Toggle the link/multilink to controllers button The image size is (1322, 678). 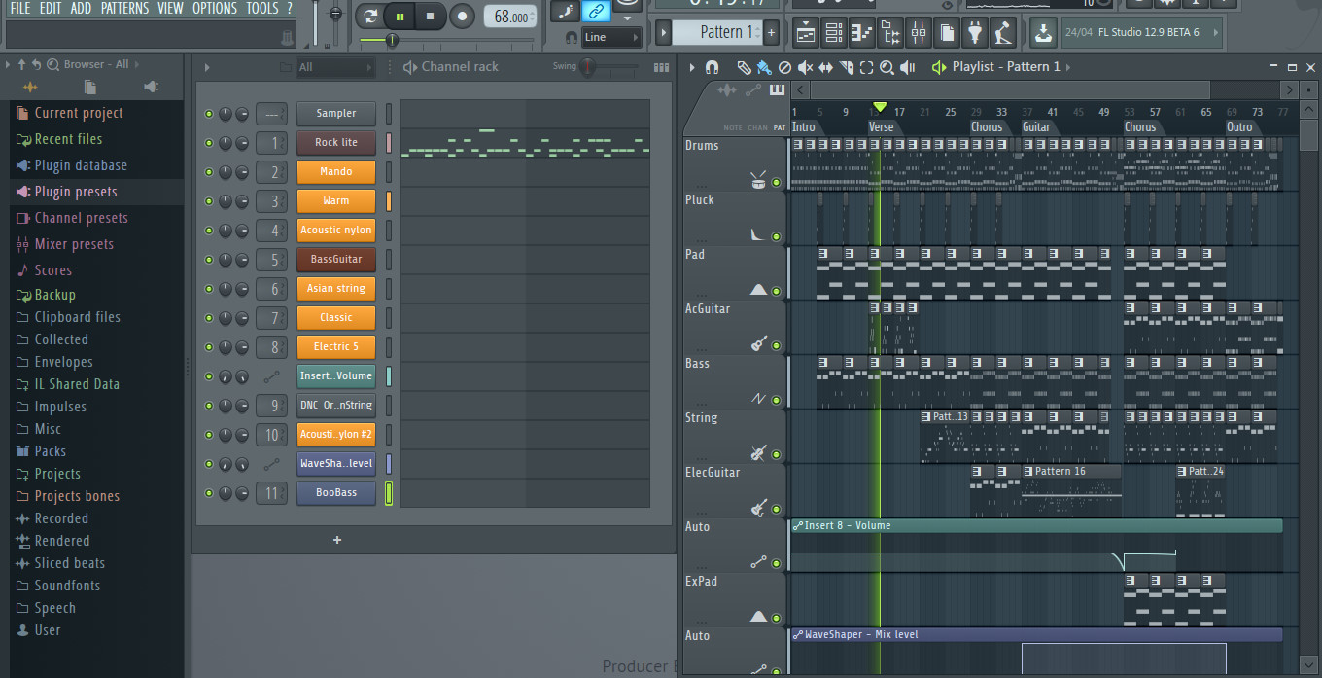[x=596, y=11]
